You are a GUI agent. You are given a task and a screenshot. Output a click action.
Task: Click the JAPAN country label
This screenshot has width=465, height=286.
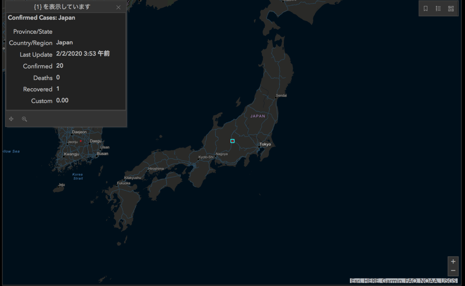point(258,116)
